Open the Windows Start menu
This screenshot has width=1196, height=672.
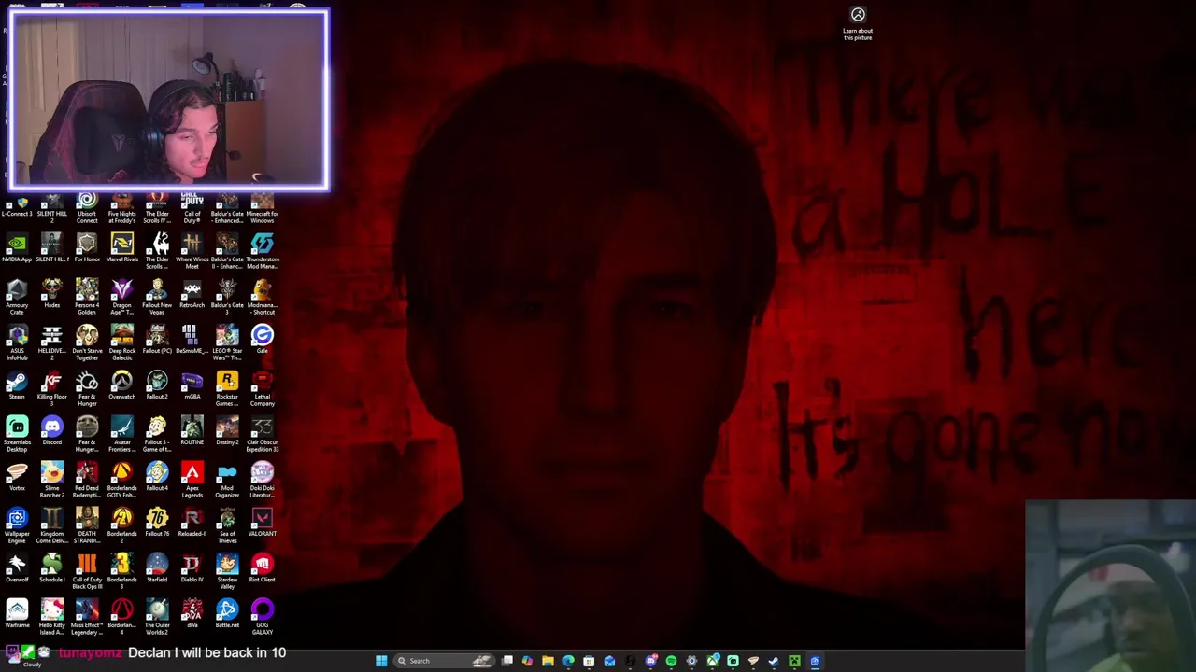tap(381, 661)
